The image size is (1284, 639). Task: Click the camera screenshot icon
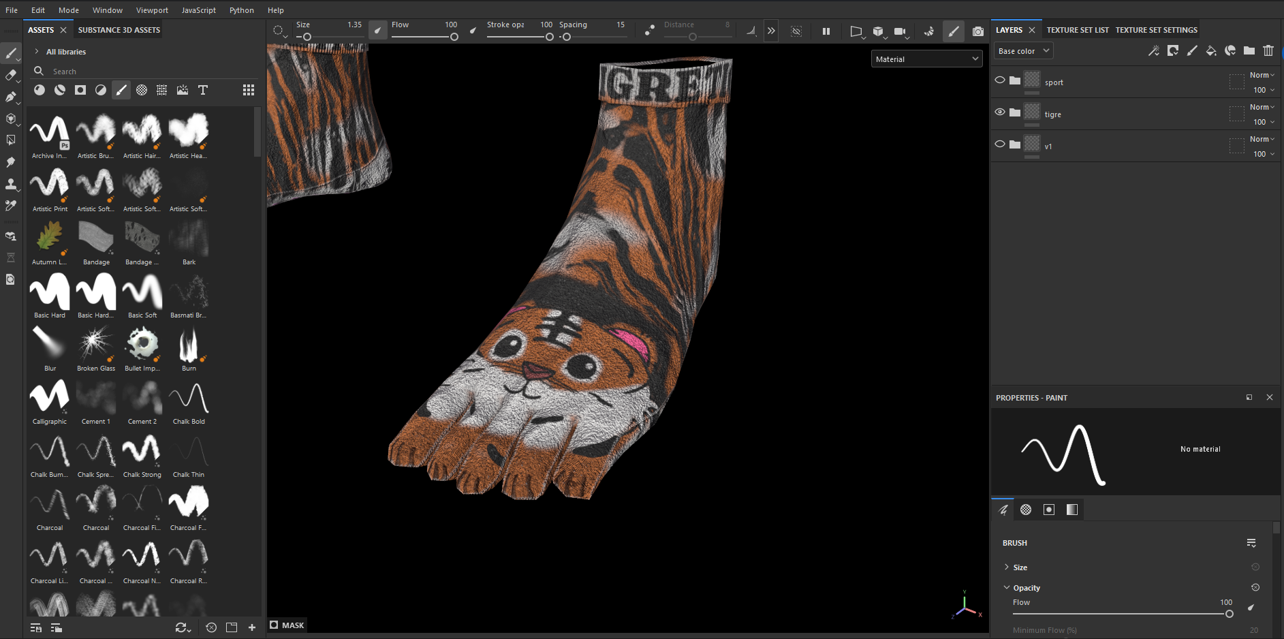[x=978, y=31]
